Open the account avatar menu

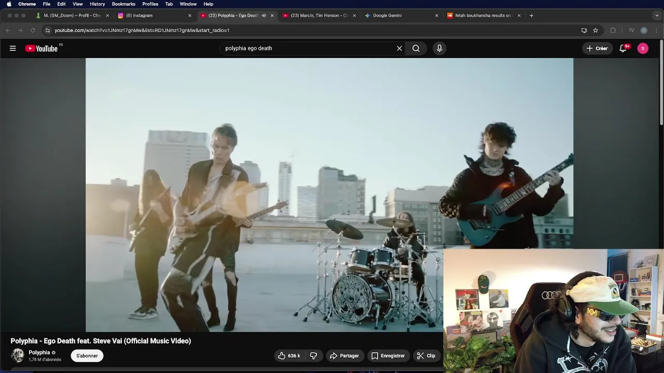[x=643, y=48]
